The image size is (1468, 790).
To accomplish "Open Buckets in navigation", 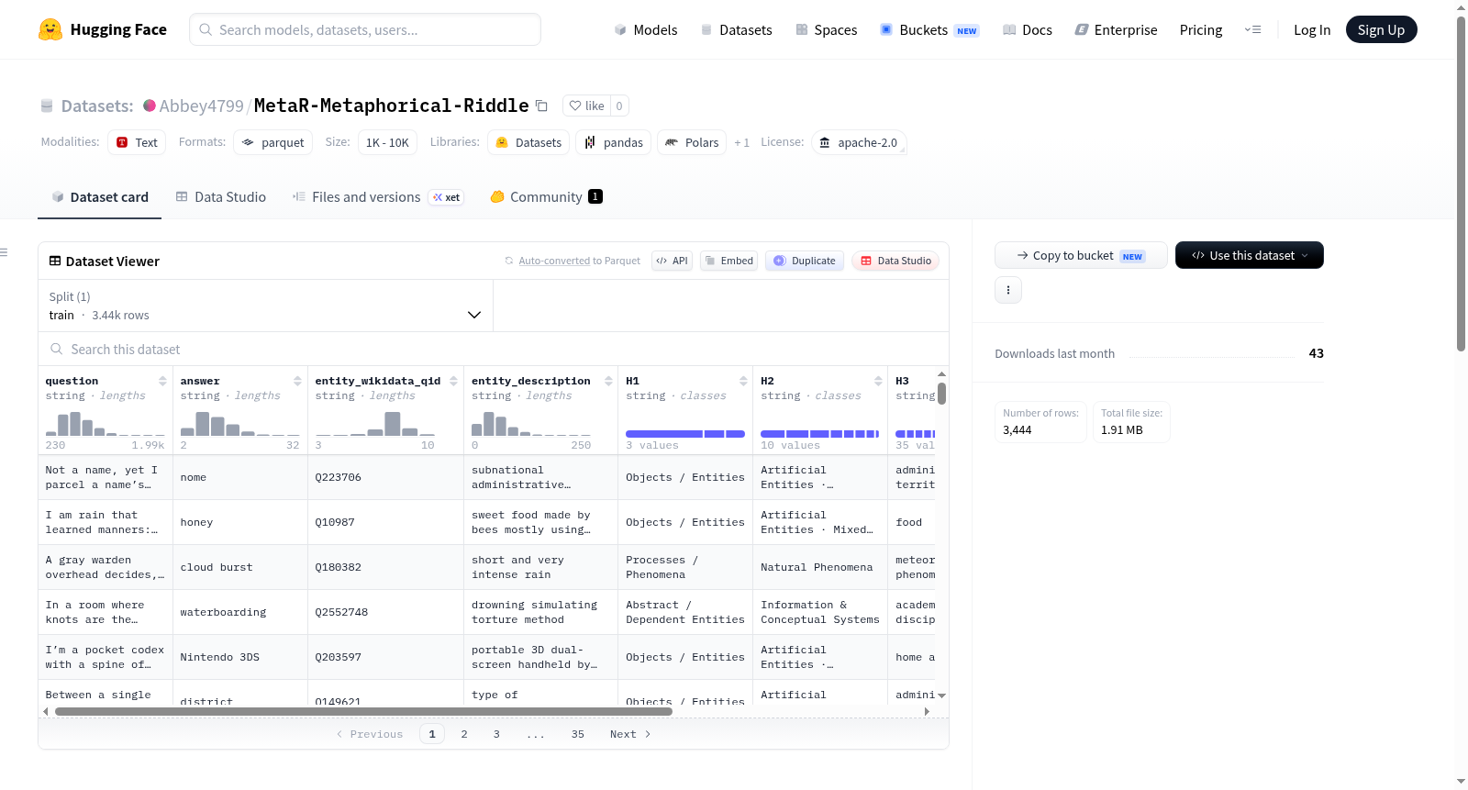I will point(929,29).
